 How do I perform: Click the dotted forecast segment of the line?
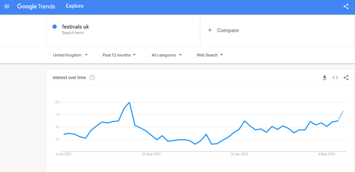[x=341, y=116]
